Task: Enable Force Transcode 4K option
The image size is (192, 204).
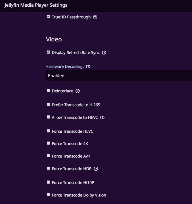Action: pyautogui.click(x=48, y=143)
